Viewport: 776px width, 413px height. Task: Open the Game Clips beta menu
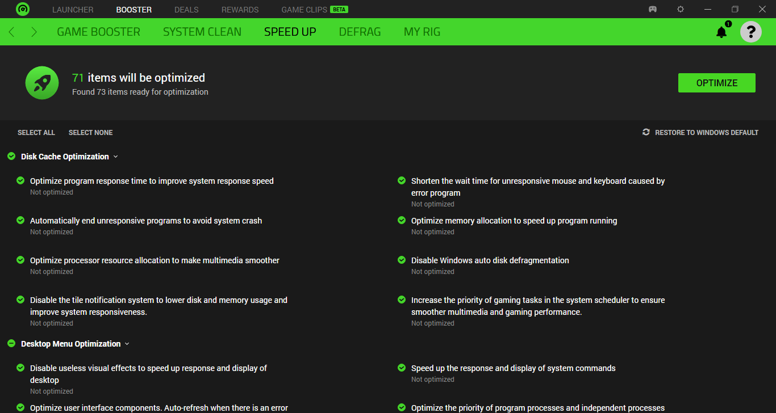pyautogui.click(x=314, y=10)
